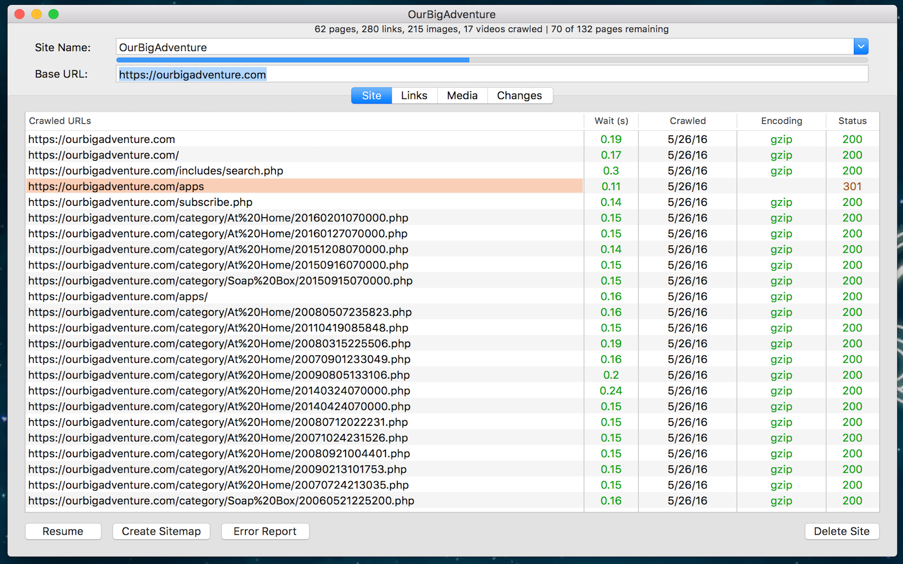Click the Resume button
This screenshot has height=564, width=903.
click(x=63, y=531)
